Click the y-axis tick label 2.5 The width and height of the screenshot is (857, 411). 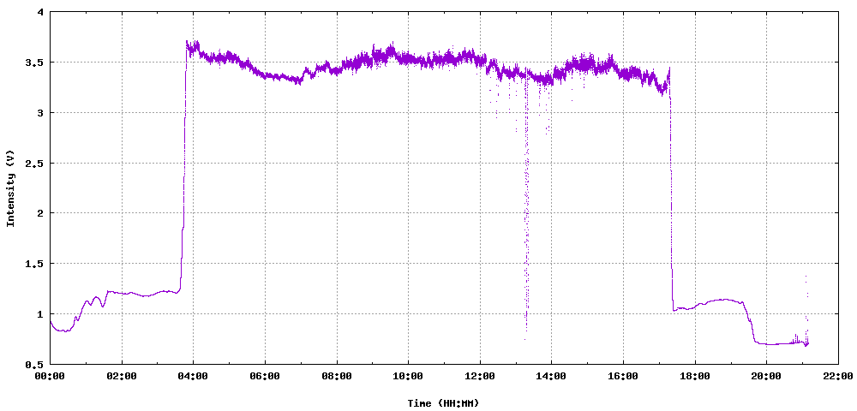[35, 164]
